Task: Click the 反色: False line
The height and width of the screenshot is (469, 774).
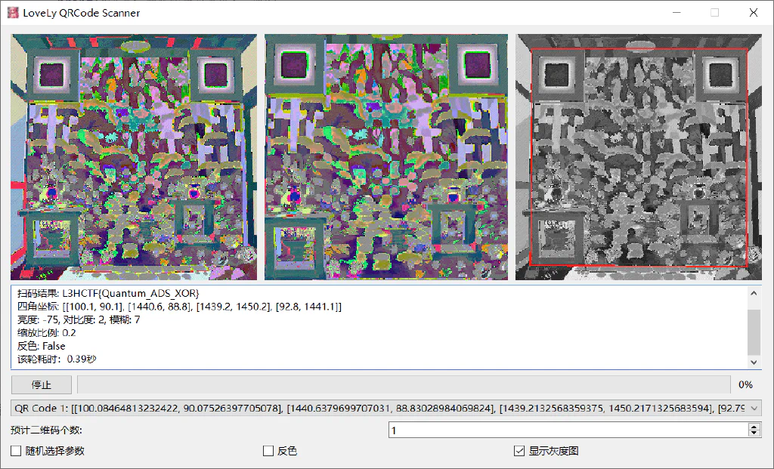Action: [x=41, y=346]
